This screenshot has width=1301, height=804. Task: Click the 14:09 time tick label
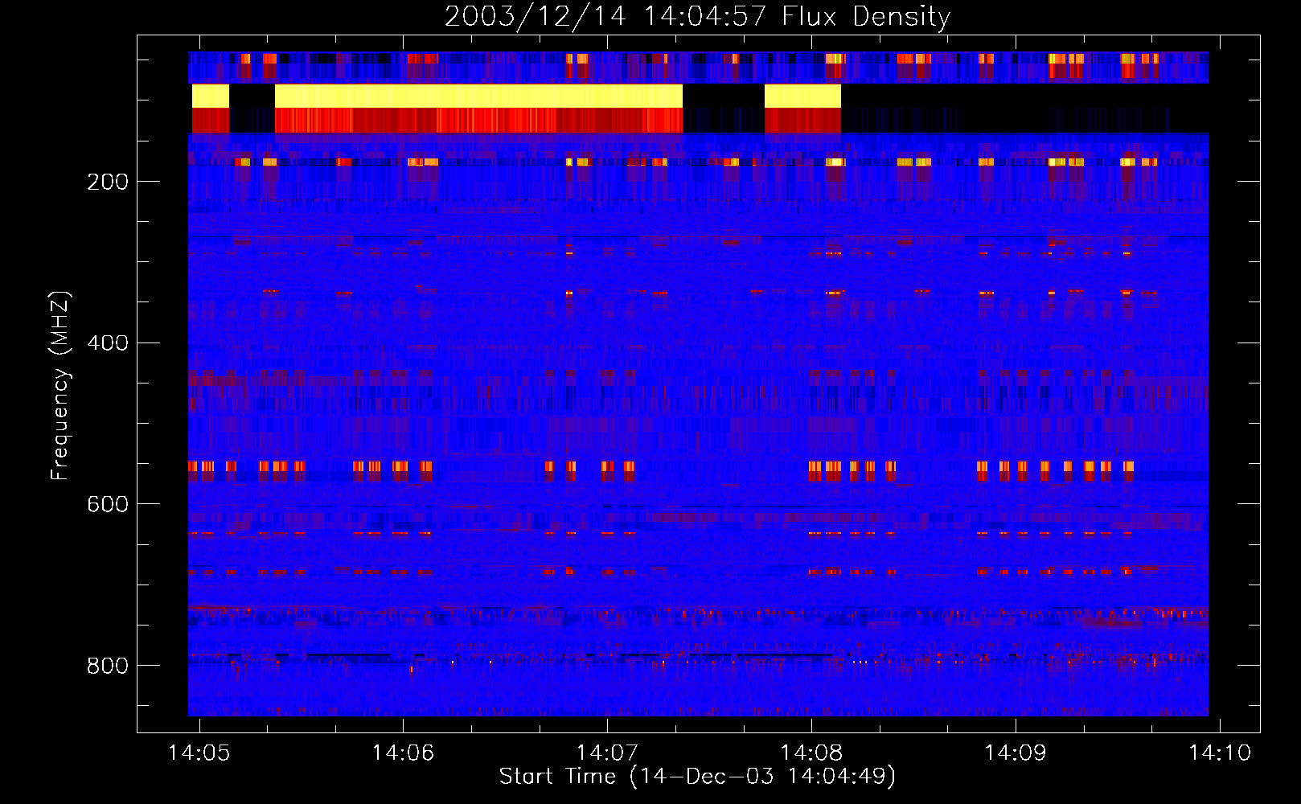(x=1016, y=753)
